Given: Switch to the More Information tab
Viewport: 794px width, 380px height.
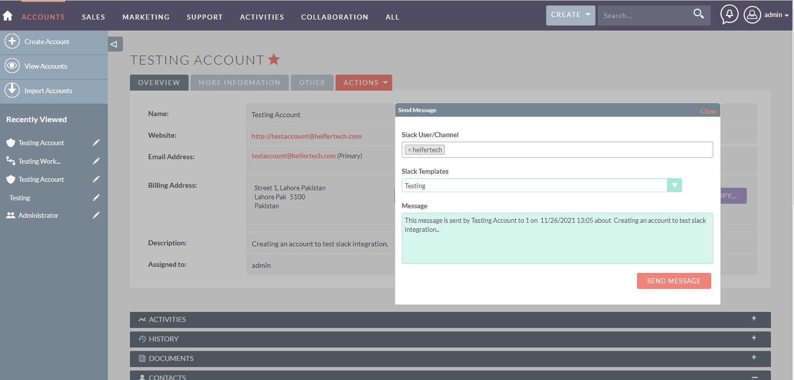Looking at the screenshot, I should point(240,83).
